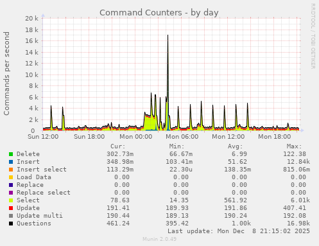Click the black Questions legend swatch
This screenshot has width=319, height=246.
click(11, 224)
